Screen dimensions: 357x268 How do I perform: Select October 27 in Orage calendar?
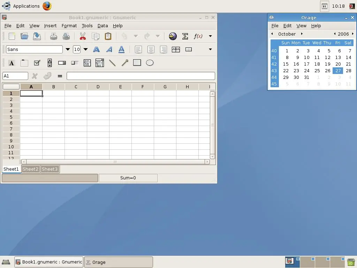[x=338, y=70]
